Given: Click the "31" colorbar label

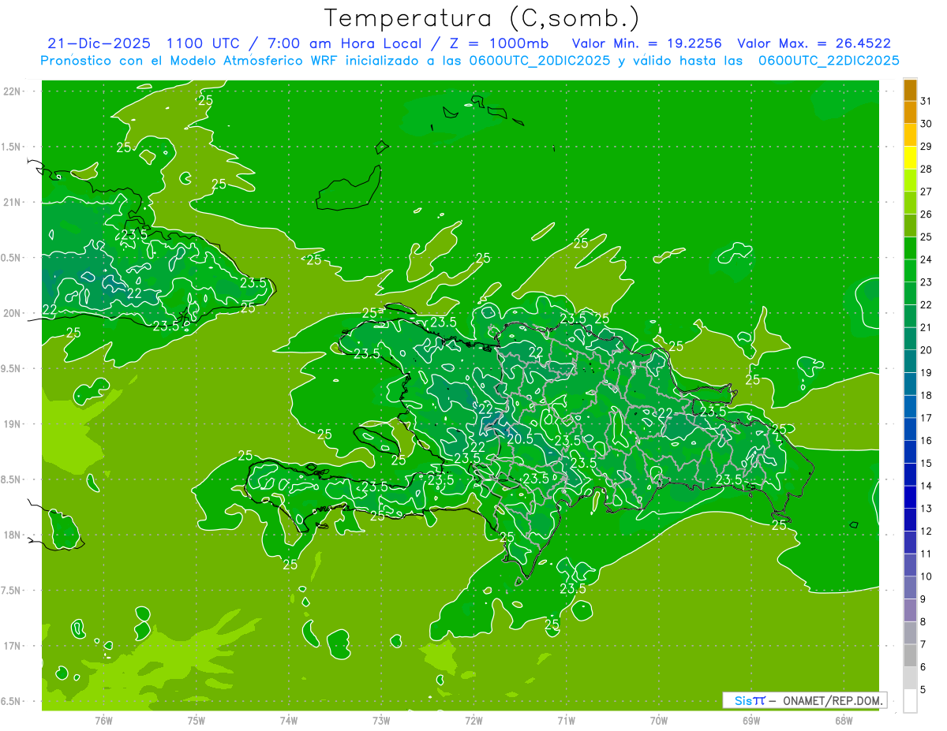Looking at the screenshot, I should point(926,101).
